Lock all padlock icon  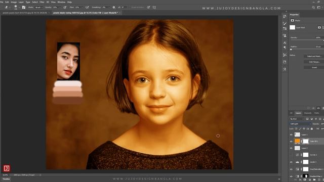coord(312,129)
